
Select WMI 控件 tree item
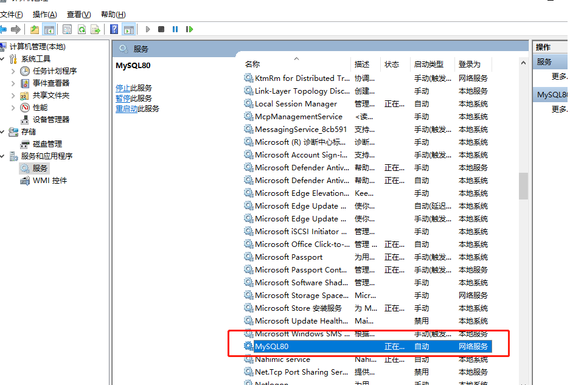(x=50, y=181)
